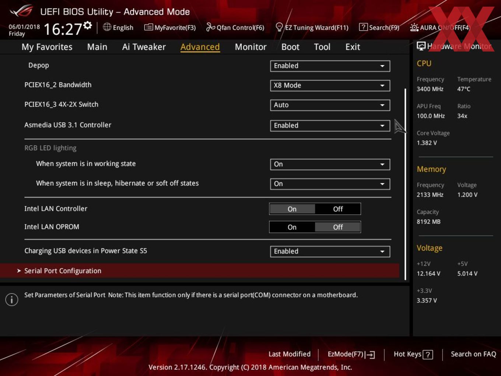Open Charging USB devices S5 dropdown
501x376 pixels.
point(330,251)
